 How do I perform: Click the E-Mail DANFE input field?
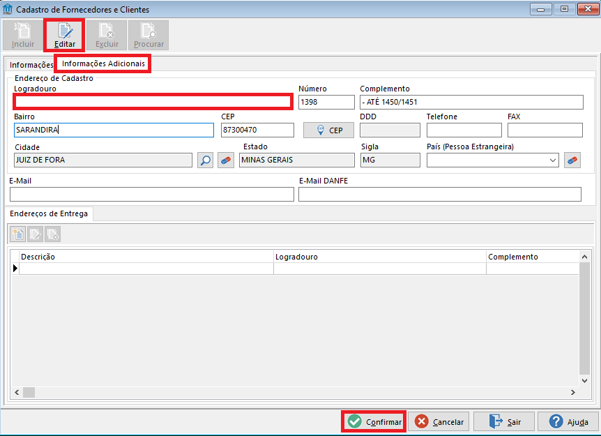point(440,195)
